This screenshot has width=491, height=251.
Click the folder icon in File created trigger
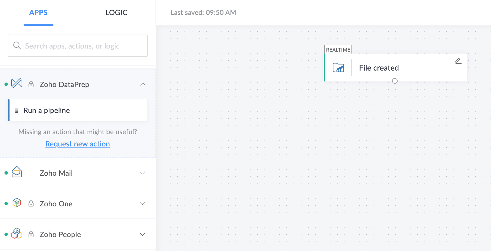coord(338,68)
